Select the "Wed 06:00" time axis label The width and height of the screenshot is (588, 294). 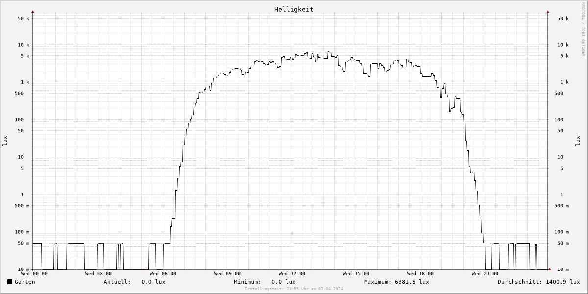(163, 274)
